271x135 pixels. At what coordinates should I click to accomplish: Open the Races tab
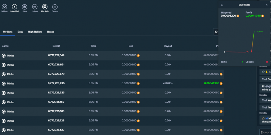(x=50, y=32)
